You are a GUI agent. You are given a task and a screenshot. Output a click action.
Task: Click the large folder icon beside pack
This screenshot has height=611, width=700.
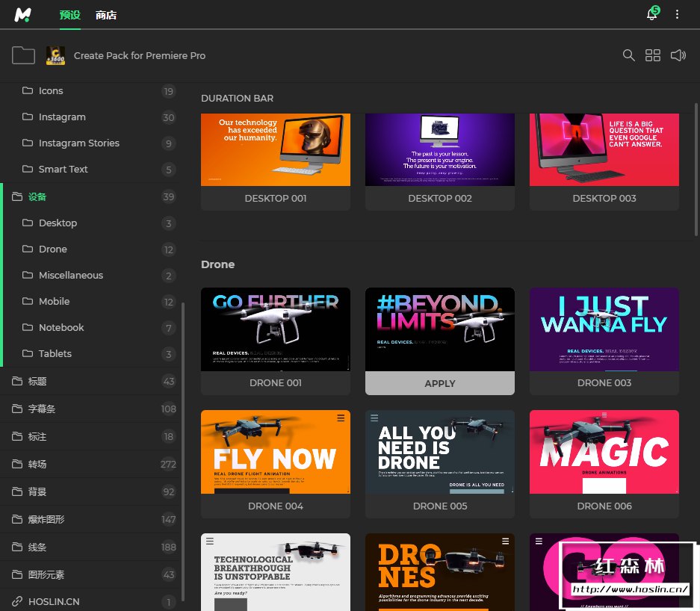pos(24,55)
